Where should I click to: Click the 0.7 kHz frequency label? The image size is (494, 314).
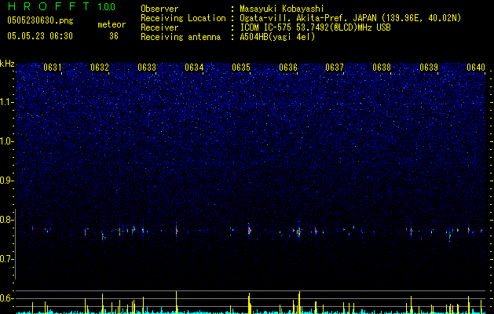[7, 259]
